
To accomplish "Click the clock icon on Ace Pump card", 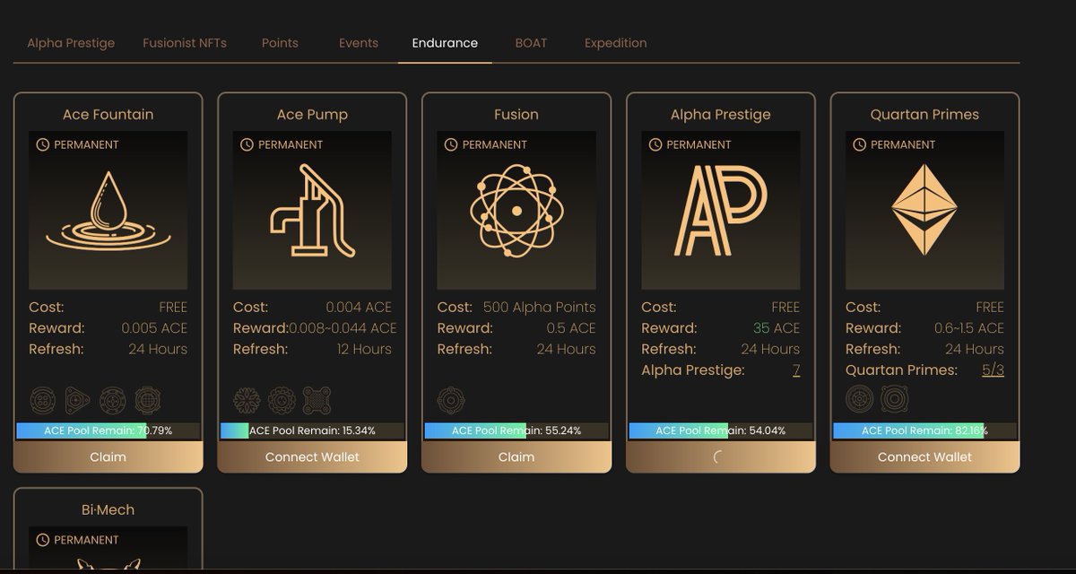I will (x=247, y=144).
